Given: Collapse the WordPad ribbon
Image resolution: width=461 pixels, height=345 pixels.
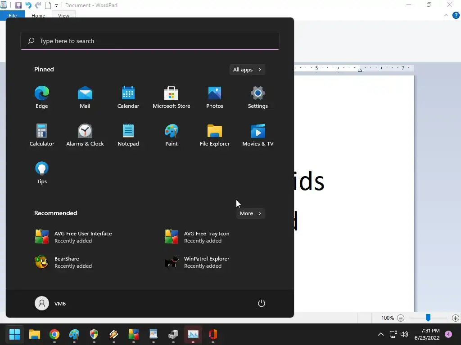Looking at the screenshot, I should coord(446,15).
